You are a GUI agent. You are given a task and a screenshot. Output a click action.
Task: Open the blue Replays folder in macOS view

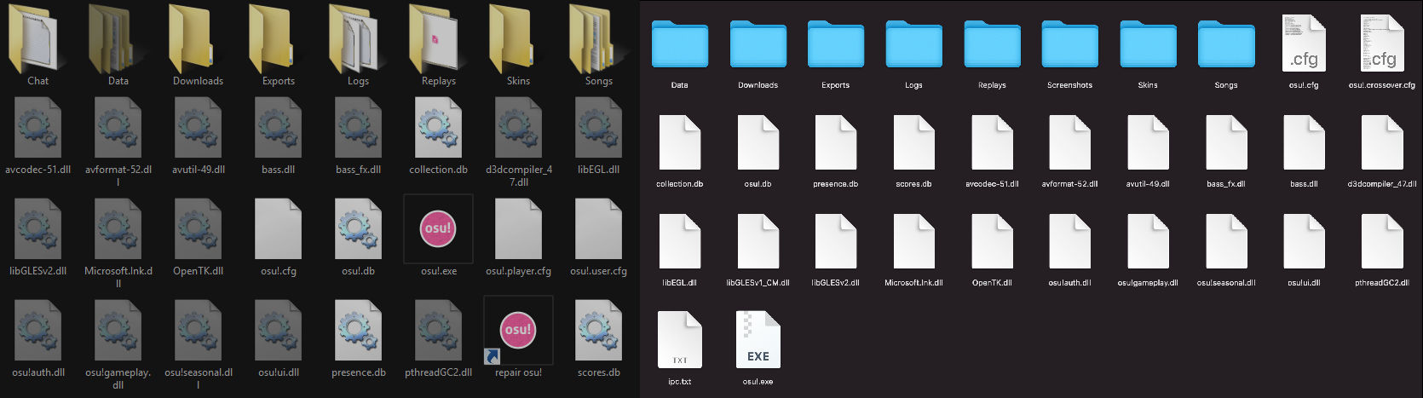(993, 43)
